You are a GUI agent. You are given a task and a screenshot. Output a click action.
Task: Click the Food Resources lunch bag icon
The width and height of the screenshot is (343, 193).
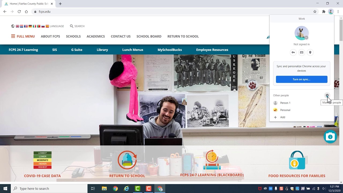pos(297,160)
